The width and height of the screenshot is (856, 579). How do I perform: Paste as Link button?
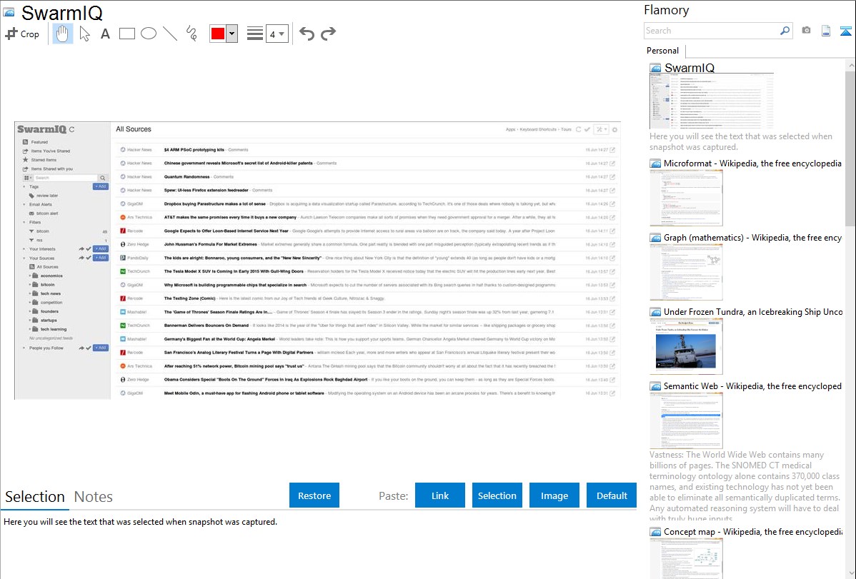click(440, 495)
